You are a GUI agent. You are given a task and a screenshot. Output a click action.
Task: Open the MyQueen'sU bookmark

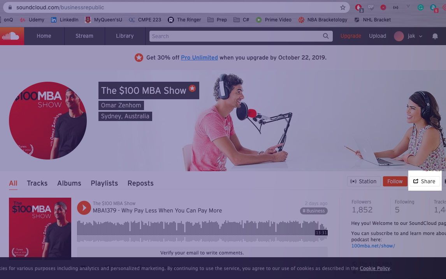tap(104, 19)
